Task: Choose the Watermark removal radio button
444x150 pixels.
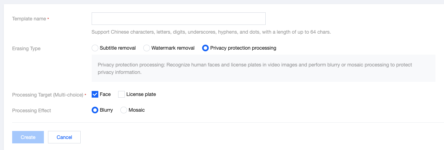Action: point(147,48)
